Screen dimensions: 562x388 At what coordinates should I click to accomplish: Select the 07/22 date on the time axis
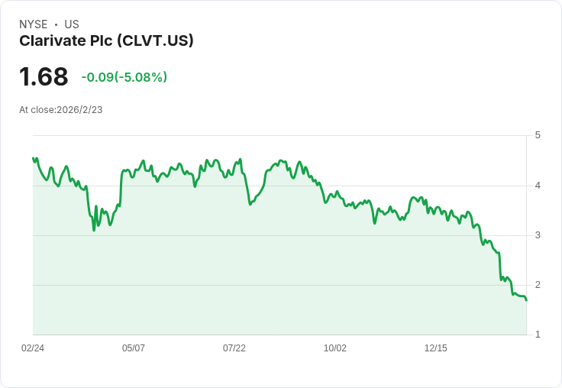point(234,348)
